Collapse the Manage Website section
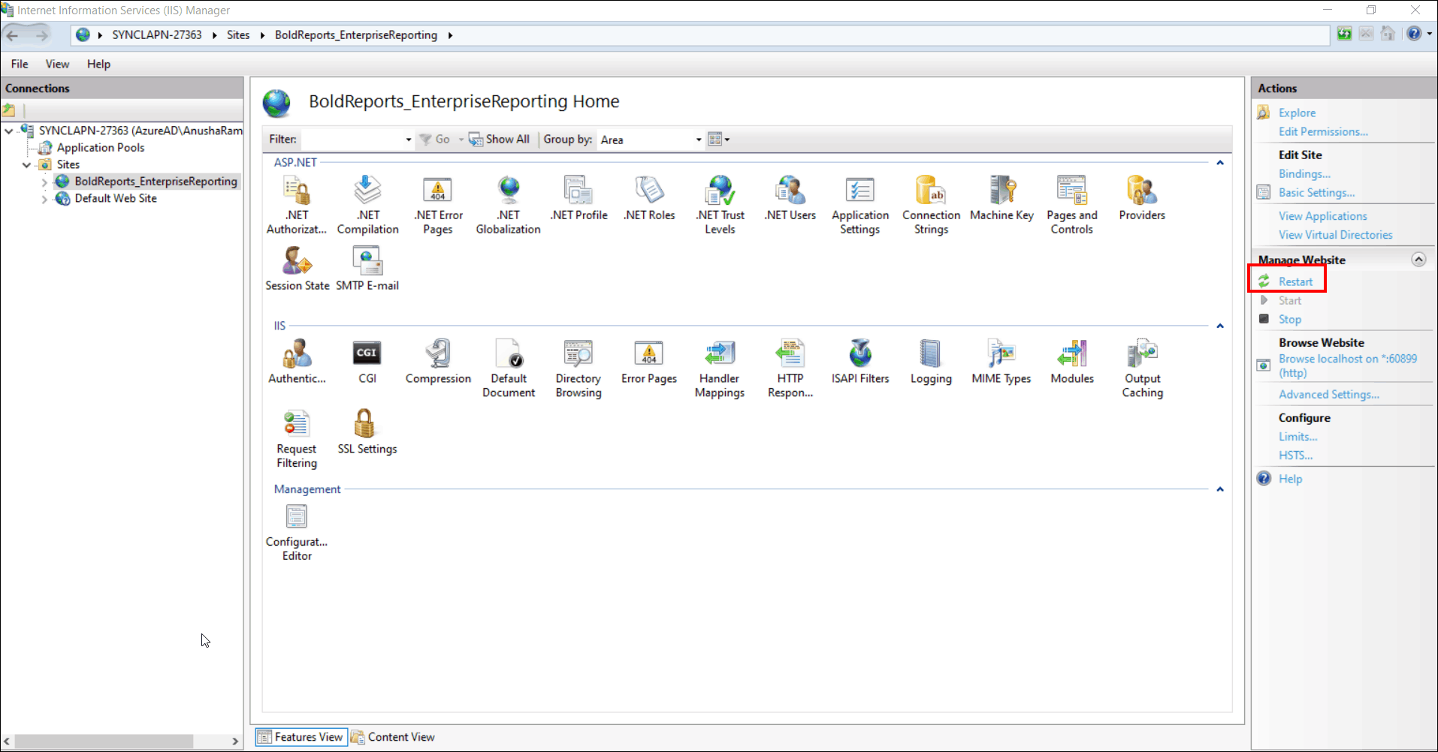The image size is (1438, 752). pos(1418,260)
